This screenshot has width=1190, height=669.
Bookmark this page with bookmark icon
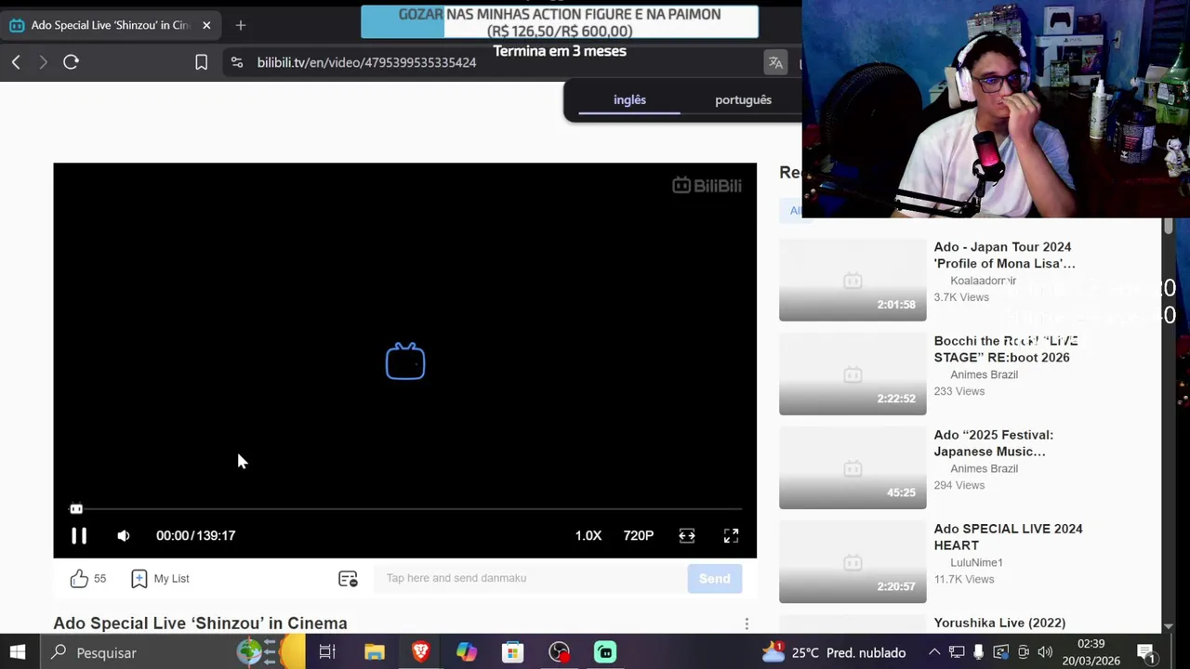201,62
